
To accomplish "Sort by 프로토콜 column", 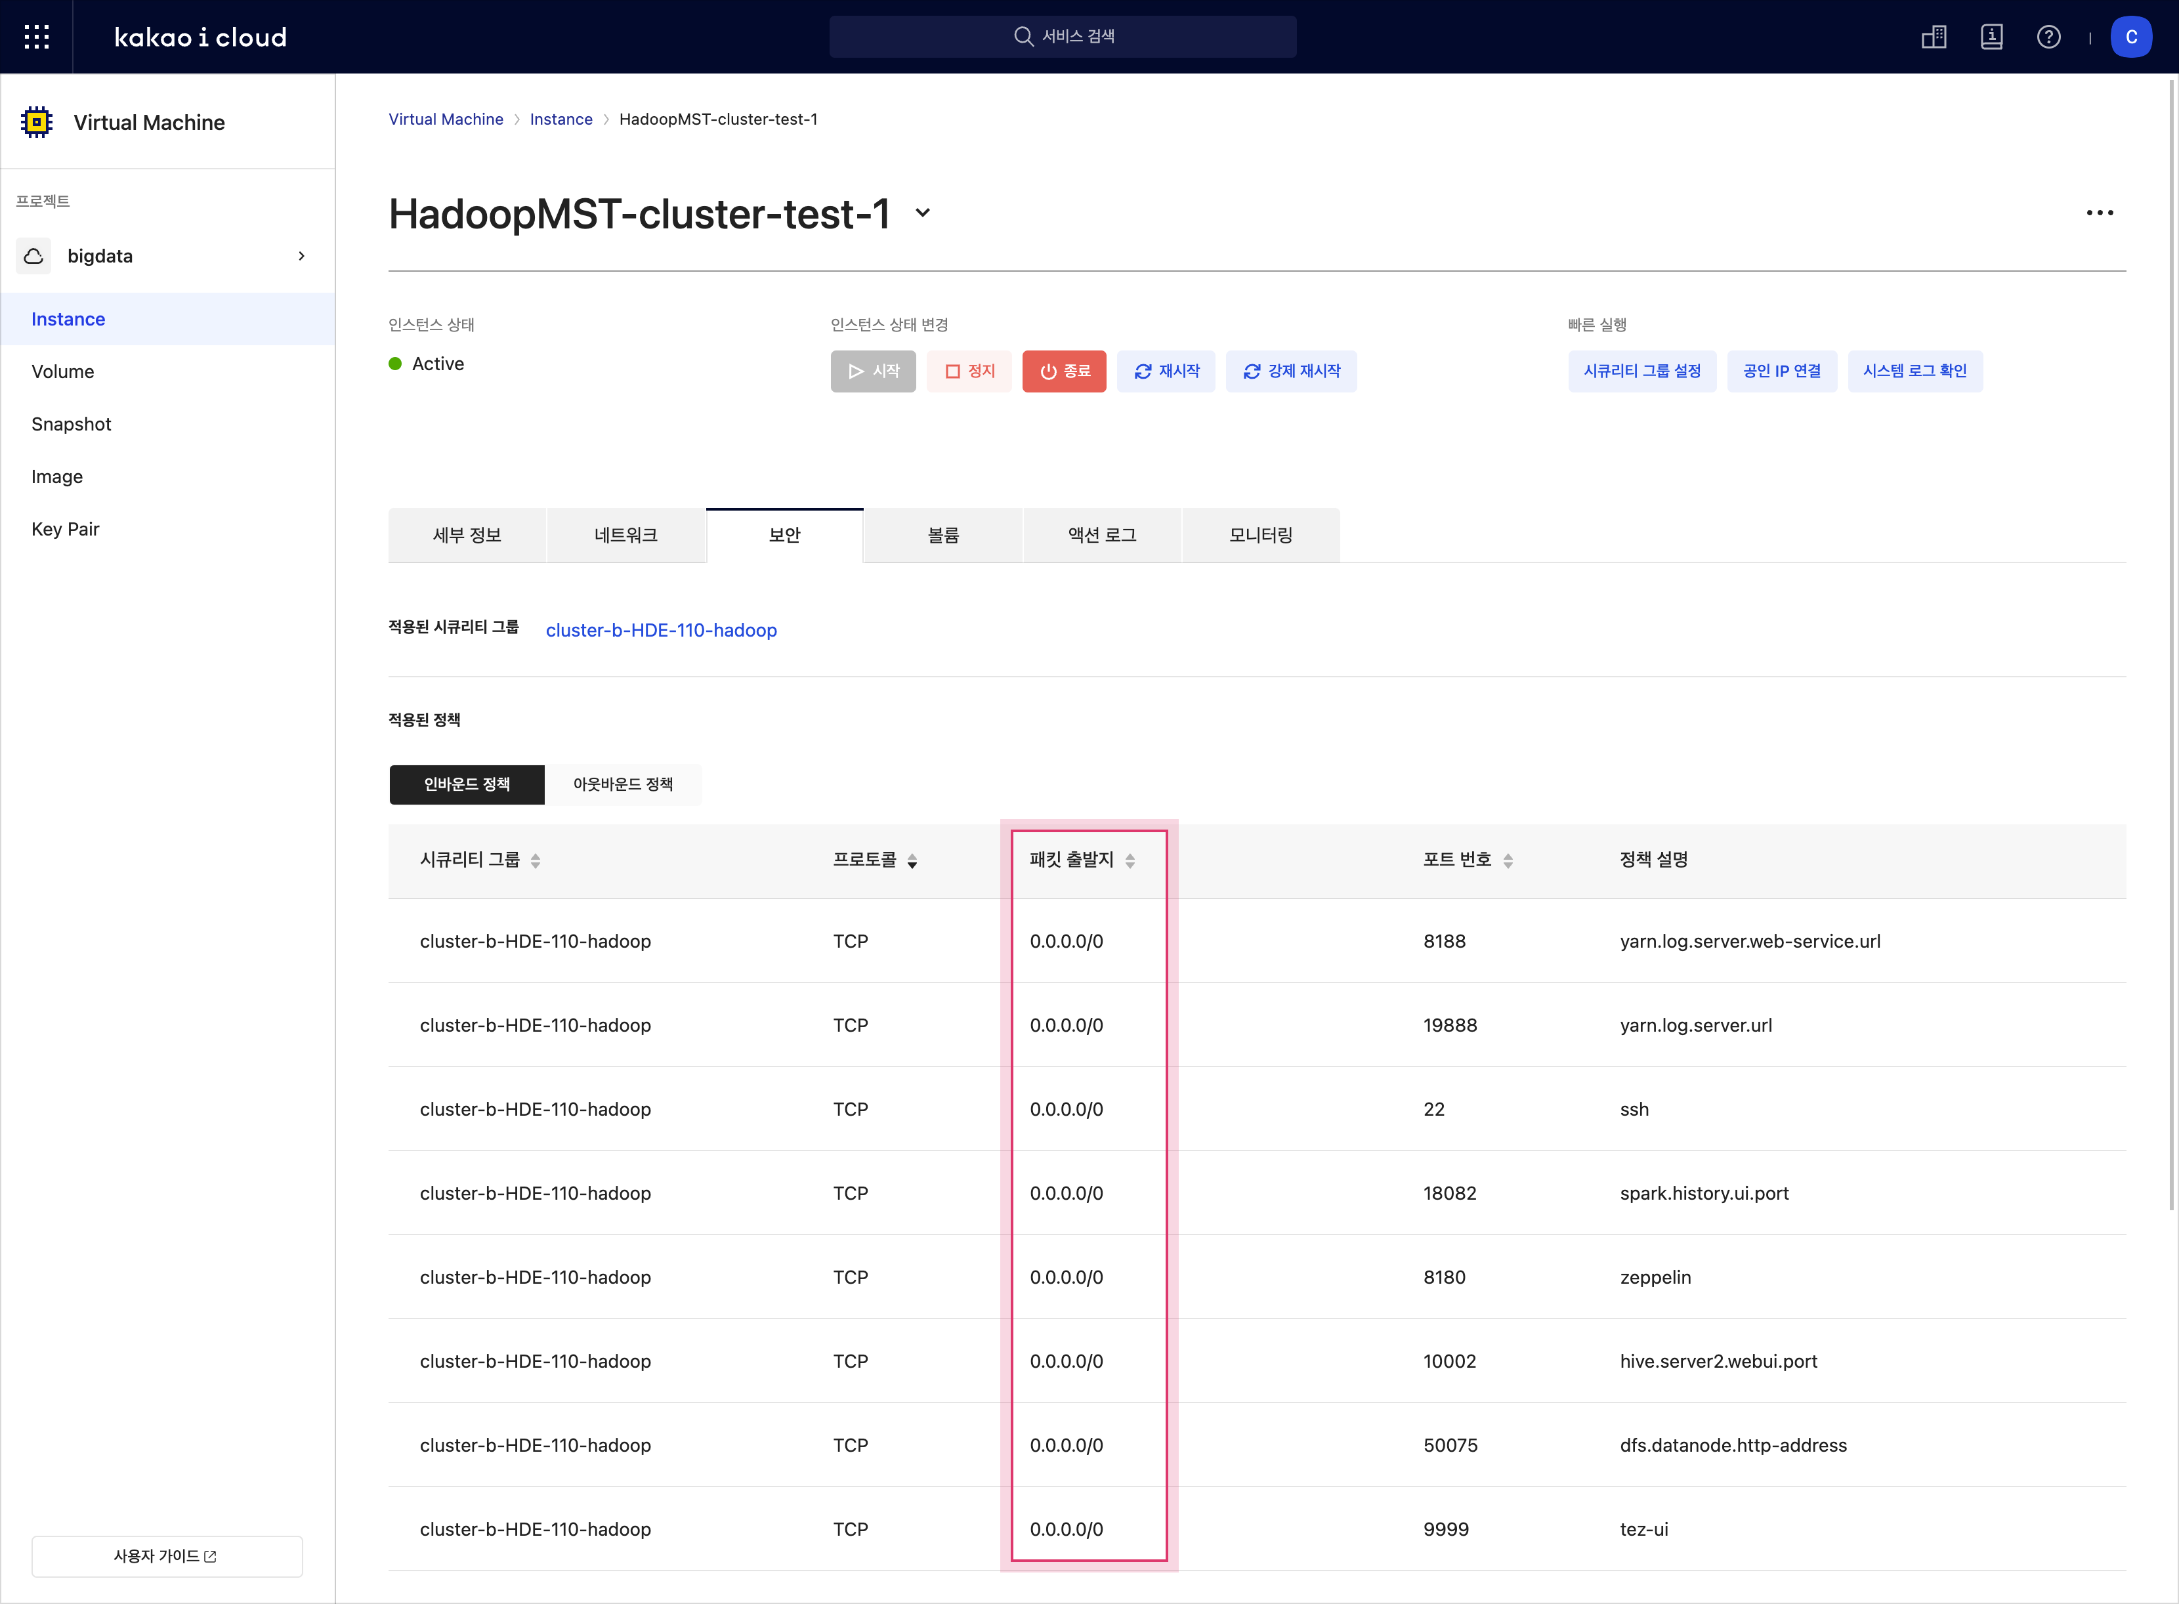I will [912, 860].
